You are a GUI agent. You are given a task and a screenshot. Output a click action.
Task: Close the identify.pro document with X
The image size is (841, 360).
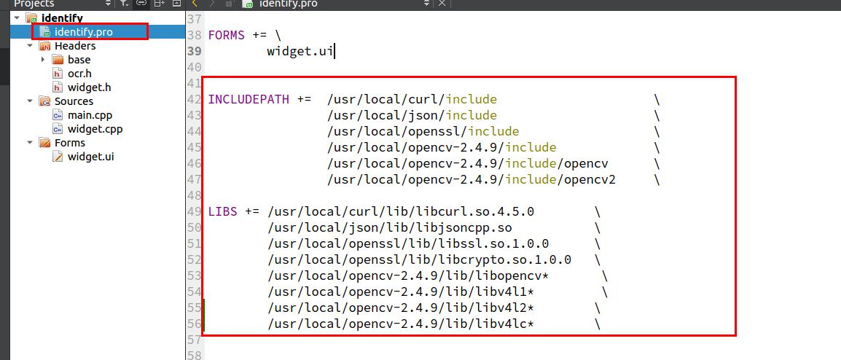[x=442, y=3]
